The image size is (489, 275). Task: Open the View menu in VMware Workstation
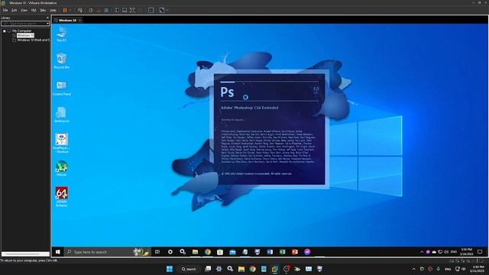tap(24, 10)
